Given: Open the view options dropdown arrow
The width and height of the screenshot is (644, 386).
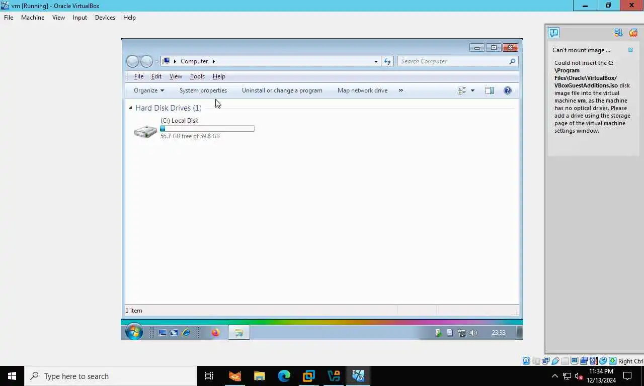Looking at the screenshot, I should point(472,90).
